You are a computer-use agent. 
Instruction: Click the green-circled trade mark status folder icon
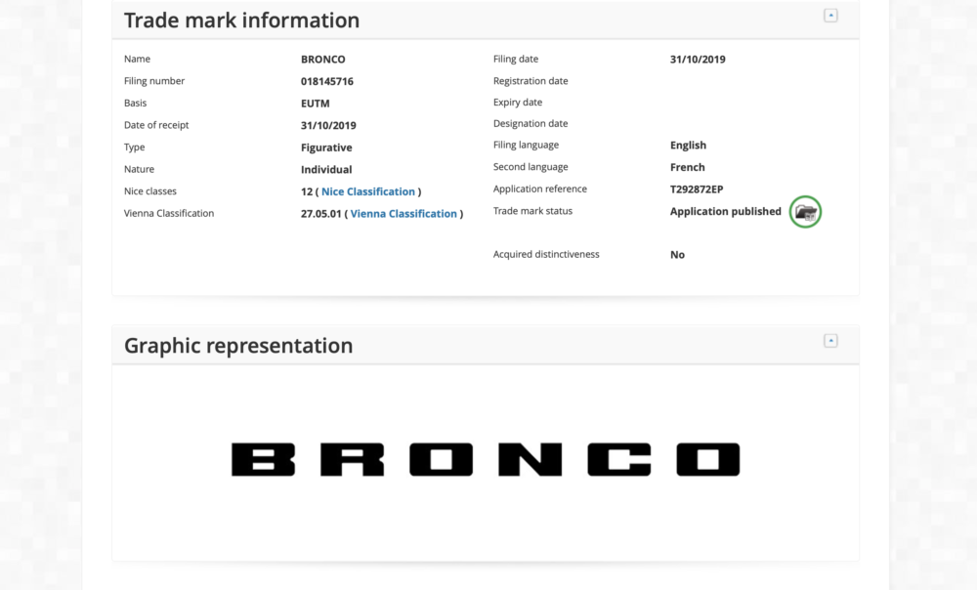pos(805,212)
